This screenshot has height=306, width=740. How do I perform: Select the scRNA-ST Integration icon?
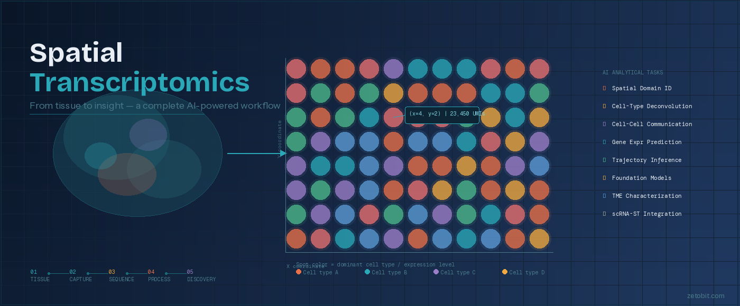coord(604,214)
